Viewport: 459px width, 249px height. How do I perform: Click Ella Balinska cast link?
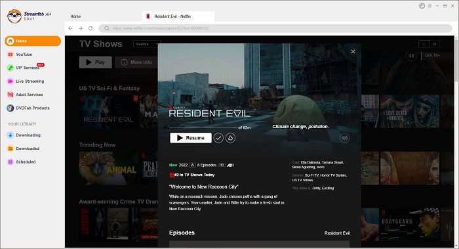pyautogui.click(x=310, y=162)
